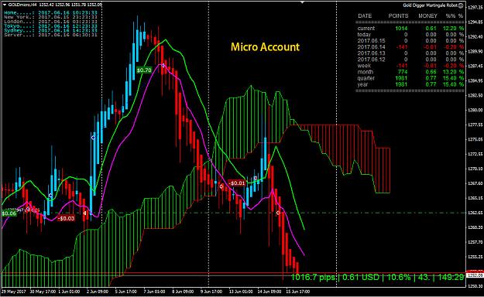
Task: Click the 15 Jun 17:00 time axis label
Action: [298, 292]
